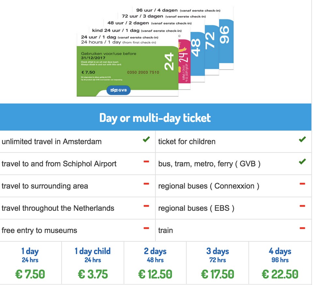
Task: Click green checkmark beside ticket for children
Action: point(303,140)
